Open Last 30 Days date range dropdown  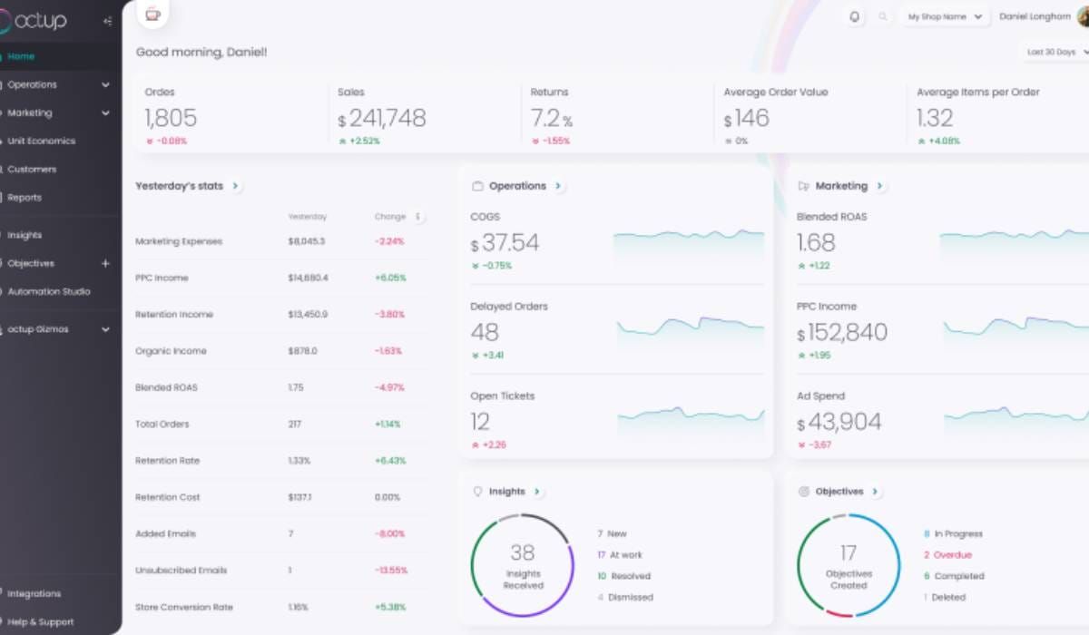click(x=1055, y=53)
